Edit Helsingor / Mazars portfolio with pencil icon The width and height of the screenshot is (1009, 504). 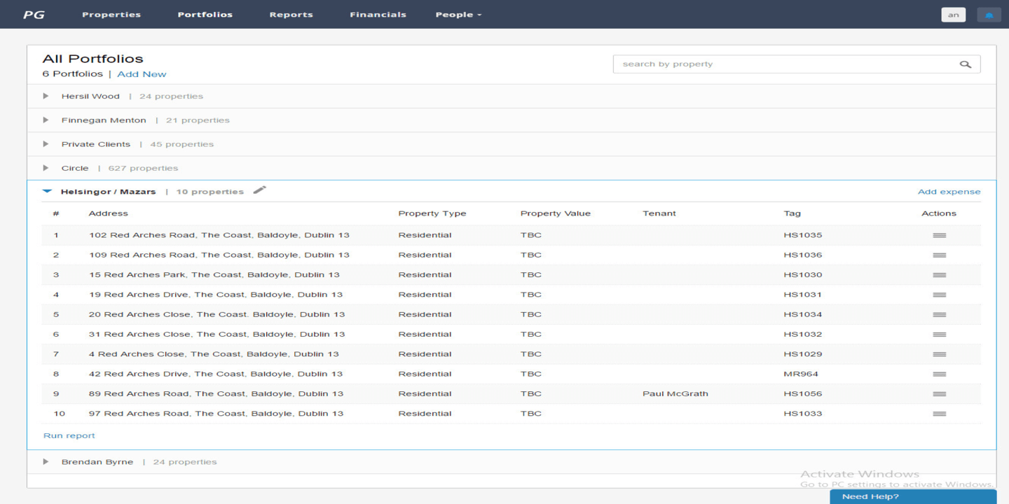[259, 190]
